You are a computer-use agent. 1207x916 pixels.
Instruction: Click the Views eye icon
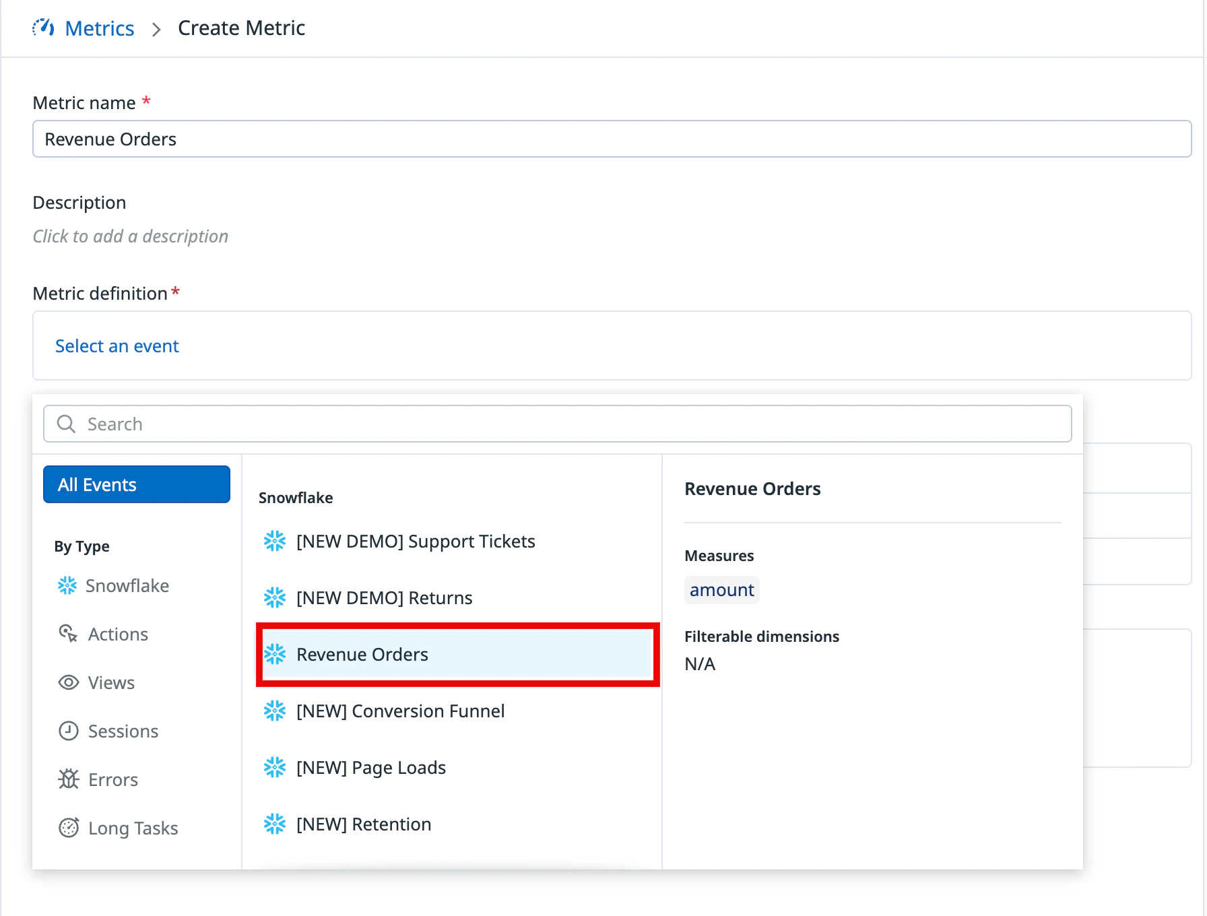pos(68,682)
